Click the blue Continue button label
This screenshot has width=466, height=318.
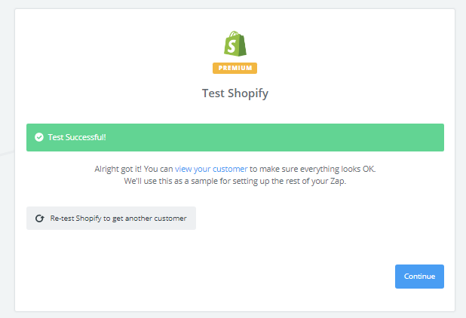click(x=419, y=277)
